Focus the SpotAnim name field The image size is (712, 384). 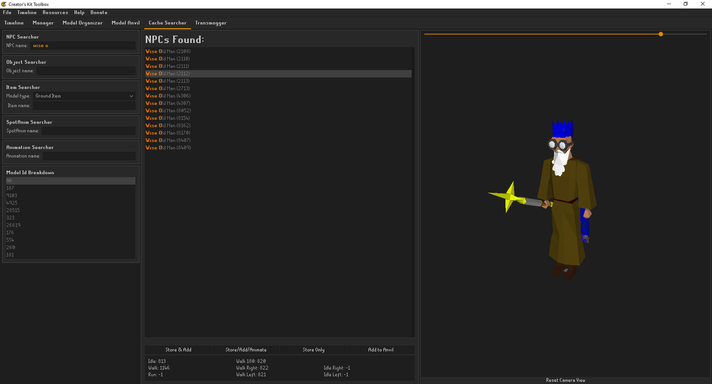point(88,131)
